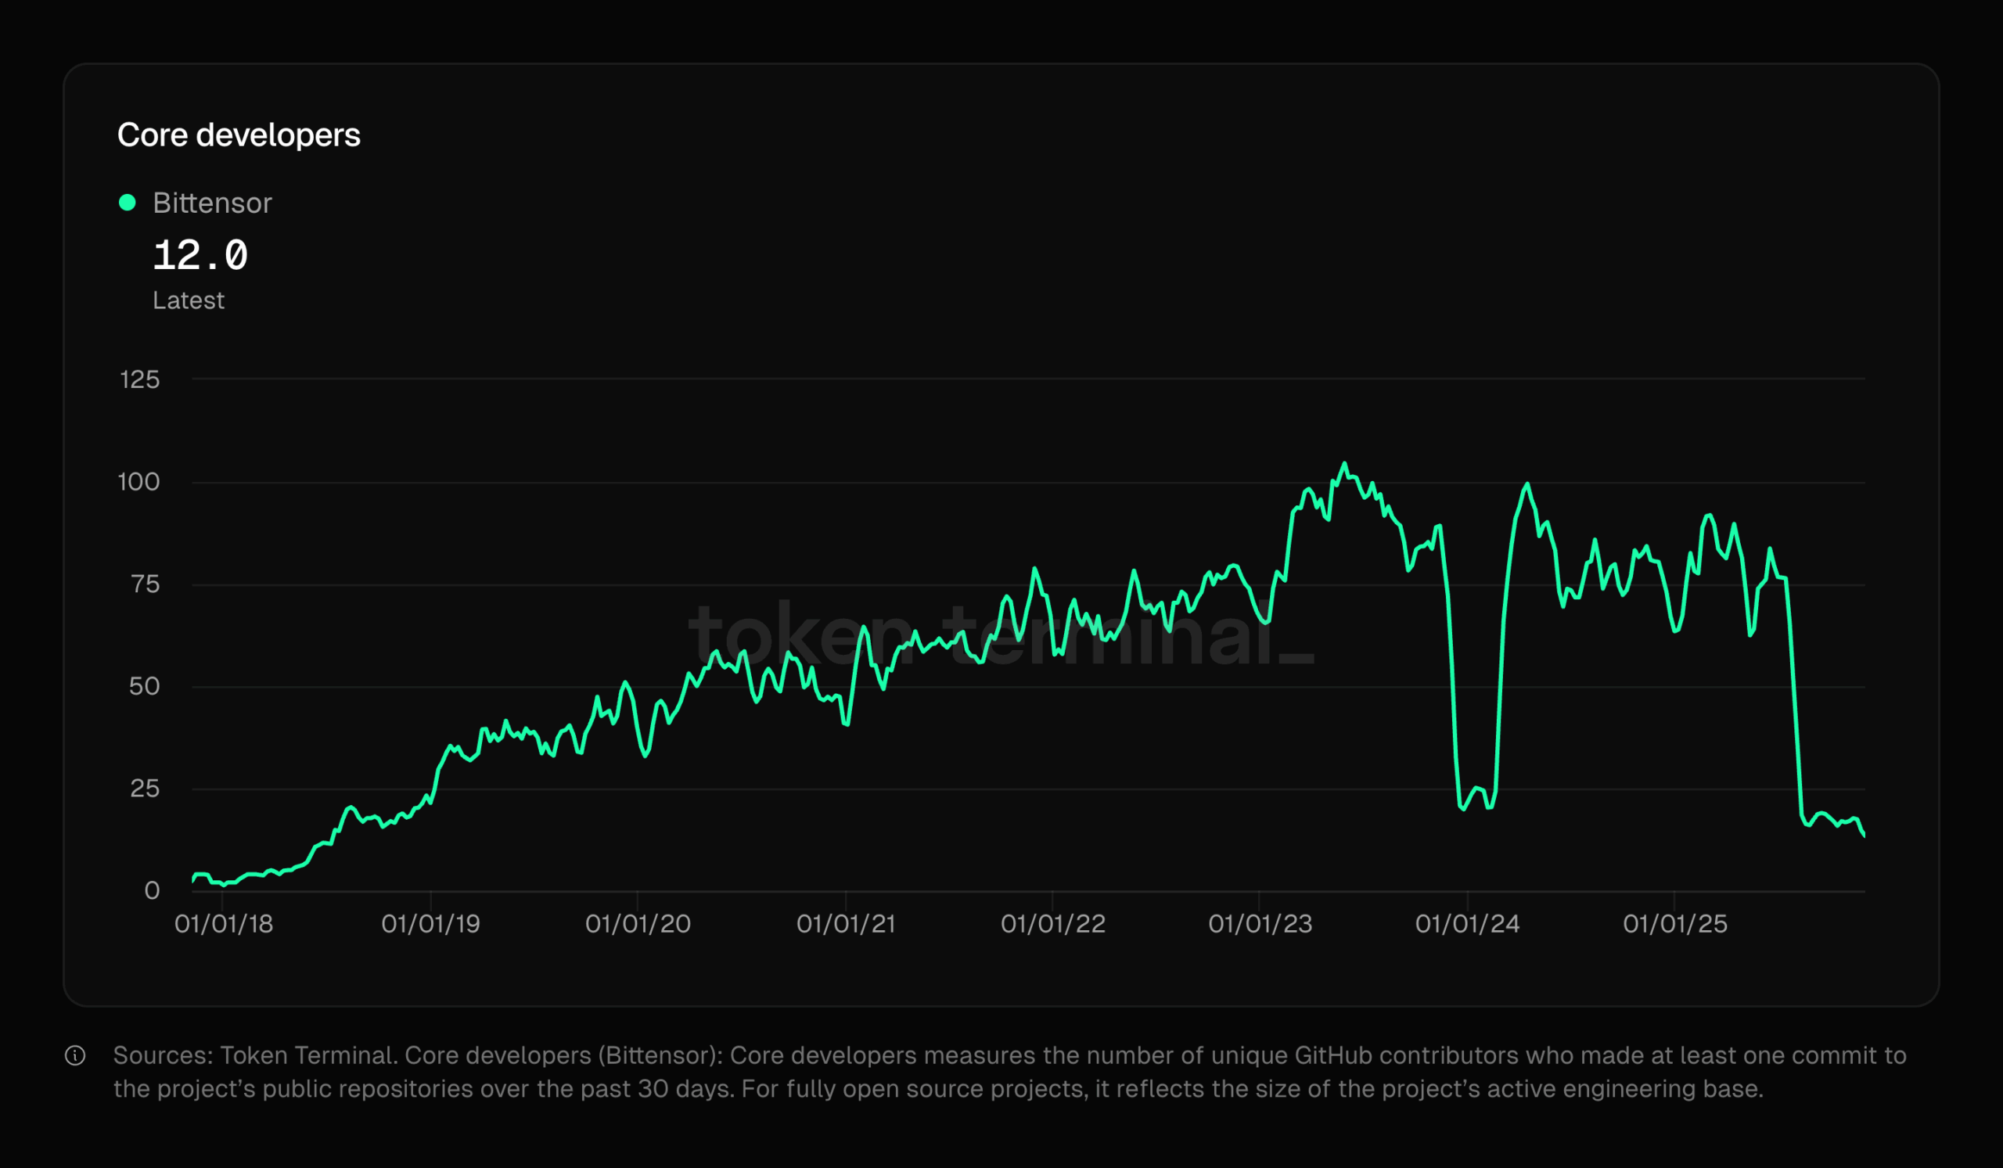Click the 100 y-axis label
This screenshot has height=1168, width=2003.
(139, 481)
